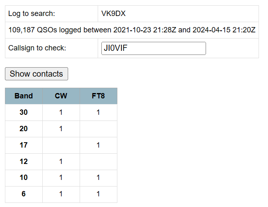Click the Callsign to check input field
Image resolution: width=268 pixels, height=207 pixels.
[x=153, y=48]
